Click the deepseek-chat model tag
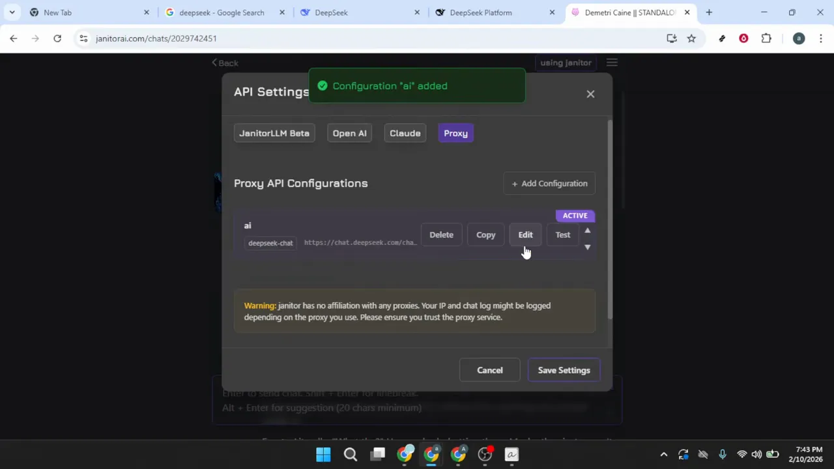This screenshot has height=469, width=834. (270, 243)
